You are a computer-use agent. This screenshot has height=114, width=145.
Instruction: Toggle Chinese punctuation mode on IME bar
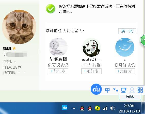[x=116, y=90]
